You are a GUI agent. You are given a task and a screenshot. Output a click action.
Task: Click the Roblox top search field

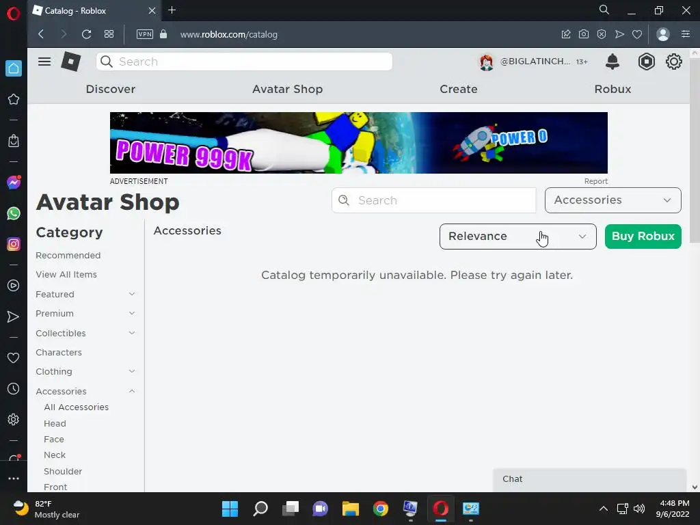244,62
